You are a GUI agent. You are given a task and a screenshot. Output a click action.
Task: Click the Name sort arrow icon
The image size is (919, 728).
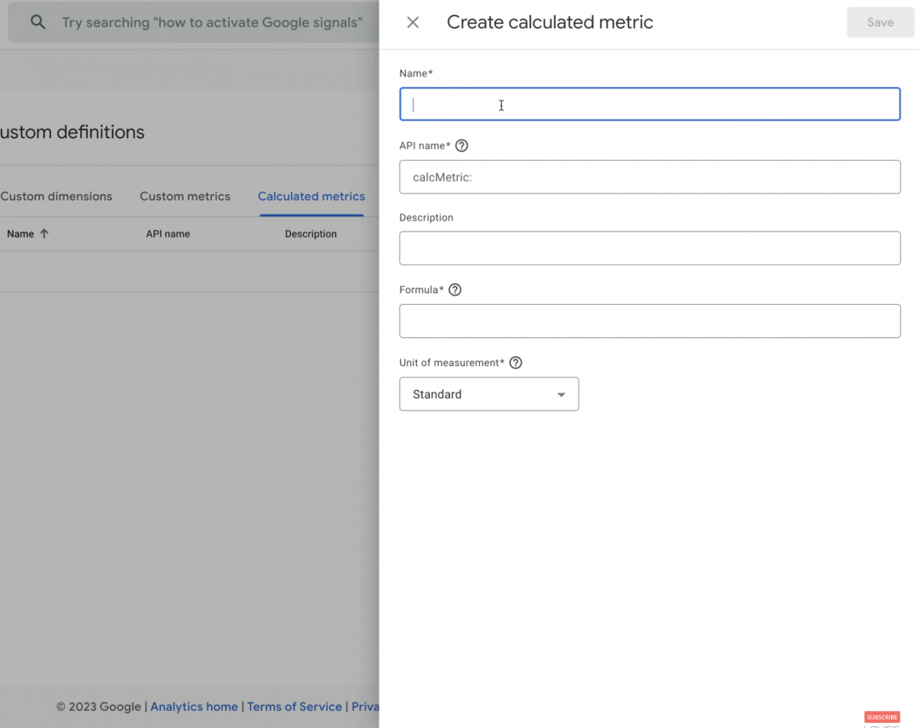[x=44, y=233]
